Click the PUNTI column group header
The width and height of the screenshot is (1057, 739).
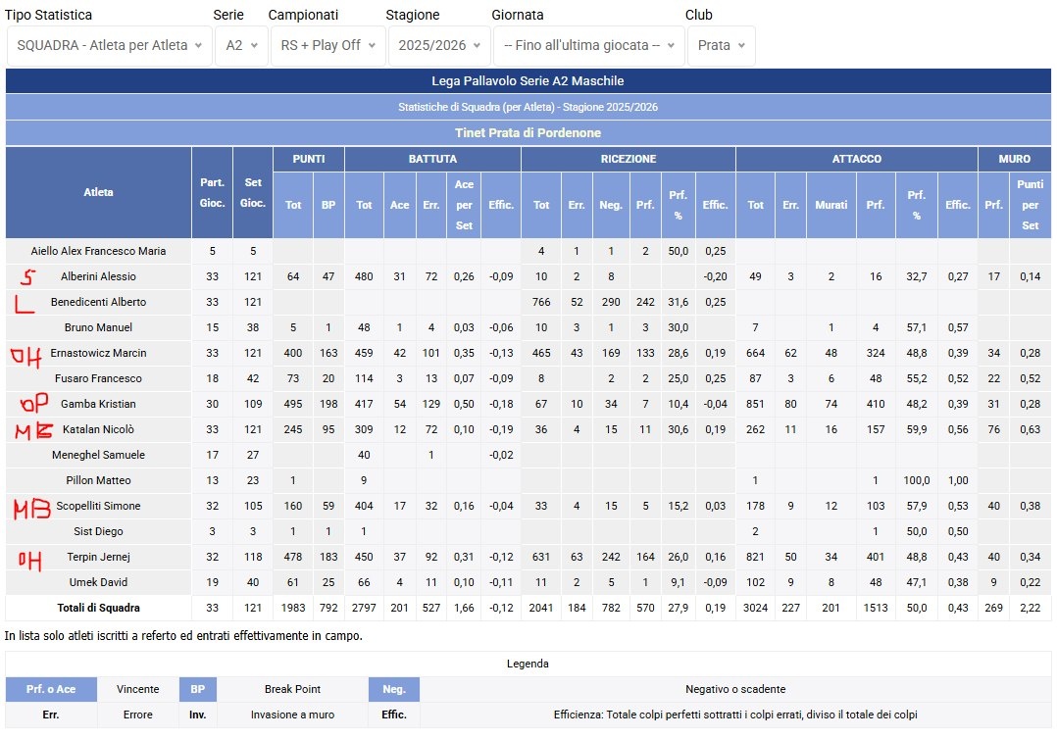coord(309,159)
